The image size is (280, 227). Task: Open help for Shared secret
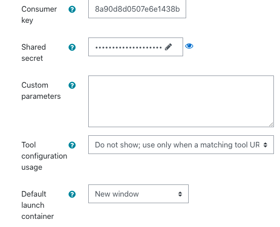72,47
